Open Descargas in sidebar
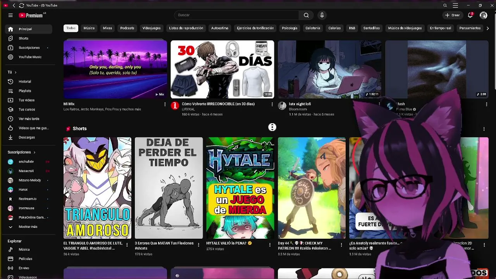Image resolution: width=496 pixels, height=279 pixels. [x=29, y=137]
